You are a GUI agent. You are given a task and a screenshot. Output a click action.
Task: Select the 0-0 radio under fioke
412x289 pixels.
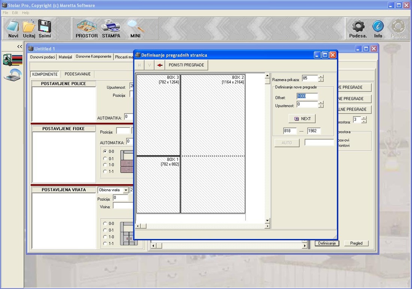pyautogui.click(x=105, y=151)
